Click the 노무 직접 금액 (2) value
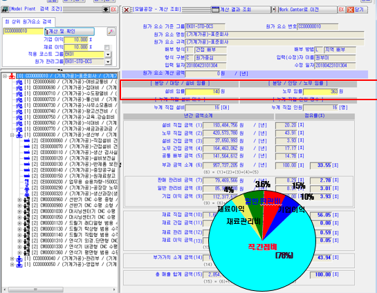The image size is (377, 293). point(220,133)
